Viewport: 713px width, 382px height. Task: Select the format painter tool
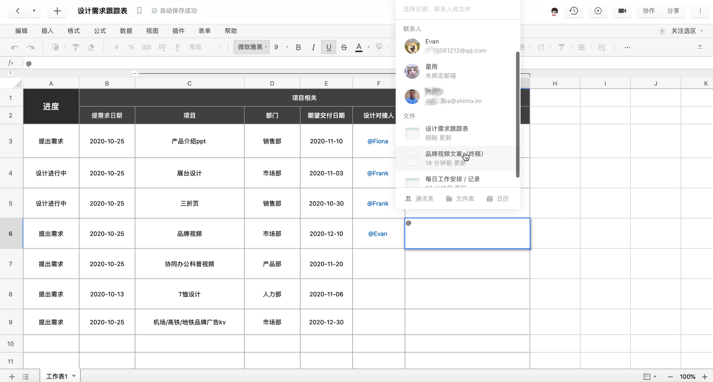tap(76, 47)
